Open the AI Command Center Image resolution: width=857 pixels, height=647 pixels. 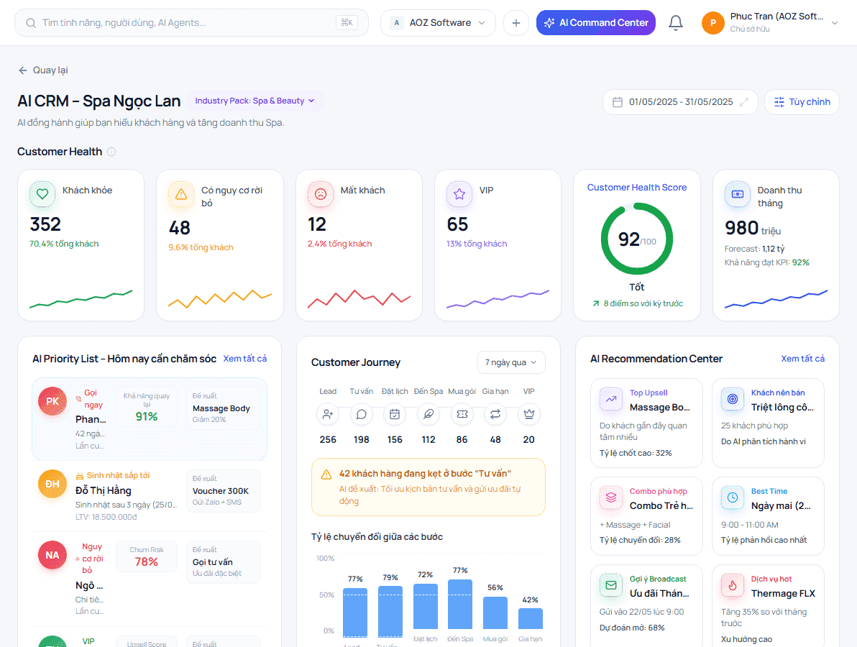point(596,23)
